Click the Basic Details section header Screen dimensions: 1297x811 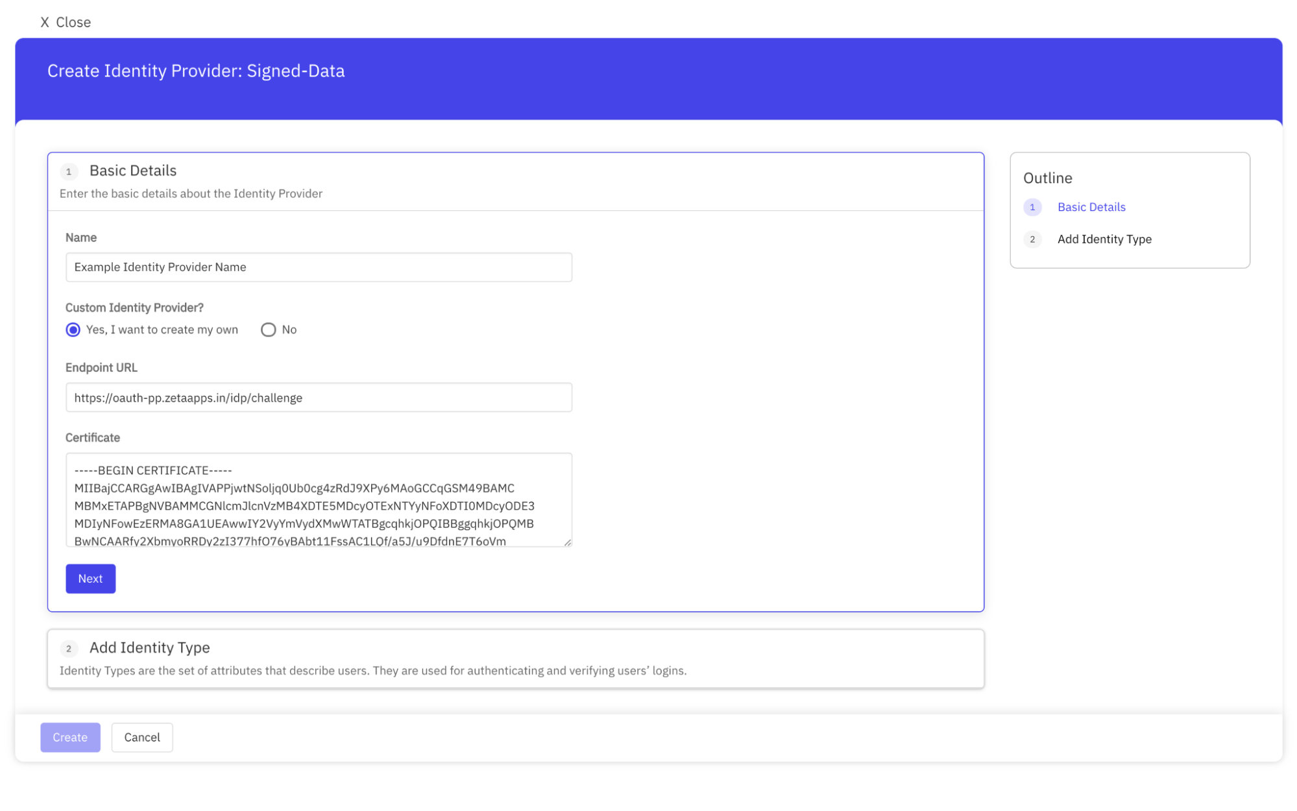(x=132, y=171)
